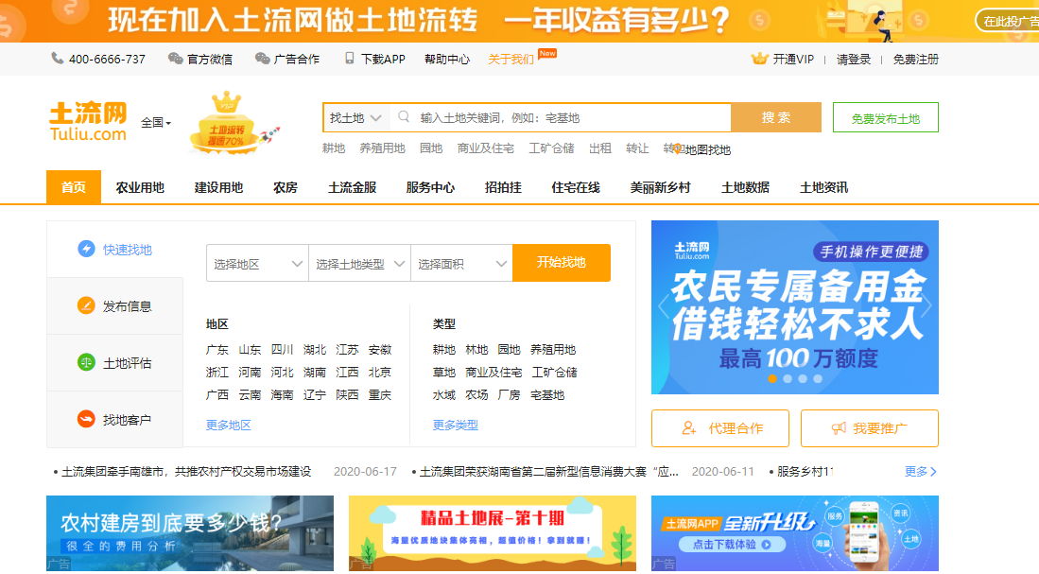This screenshot has height=574, width=1039.
Task: Click the 代理合作 button
Action: [720, 428]
